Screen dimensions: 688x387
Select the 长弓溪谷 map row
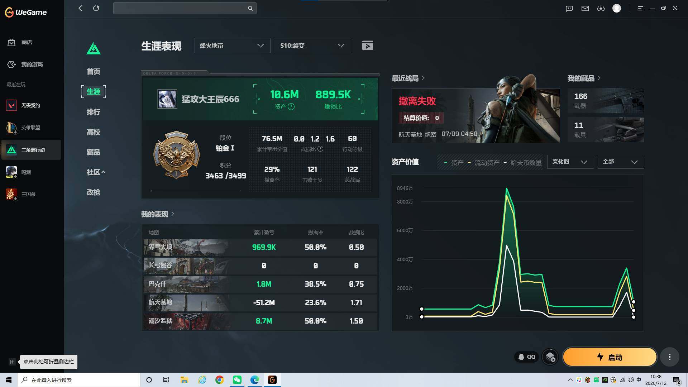tap(260, 266)
